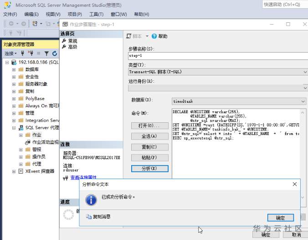
Task: Click the stop icon in Object Explorer
Action: tap(39, 53)
